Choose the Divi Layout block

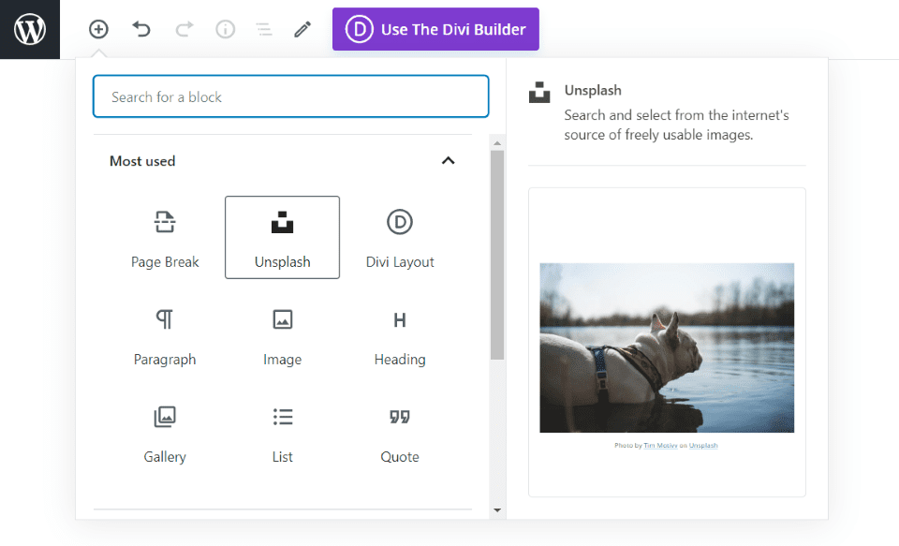(x=400, y=237)
